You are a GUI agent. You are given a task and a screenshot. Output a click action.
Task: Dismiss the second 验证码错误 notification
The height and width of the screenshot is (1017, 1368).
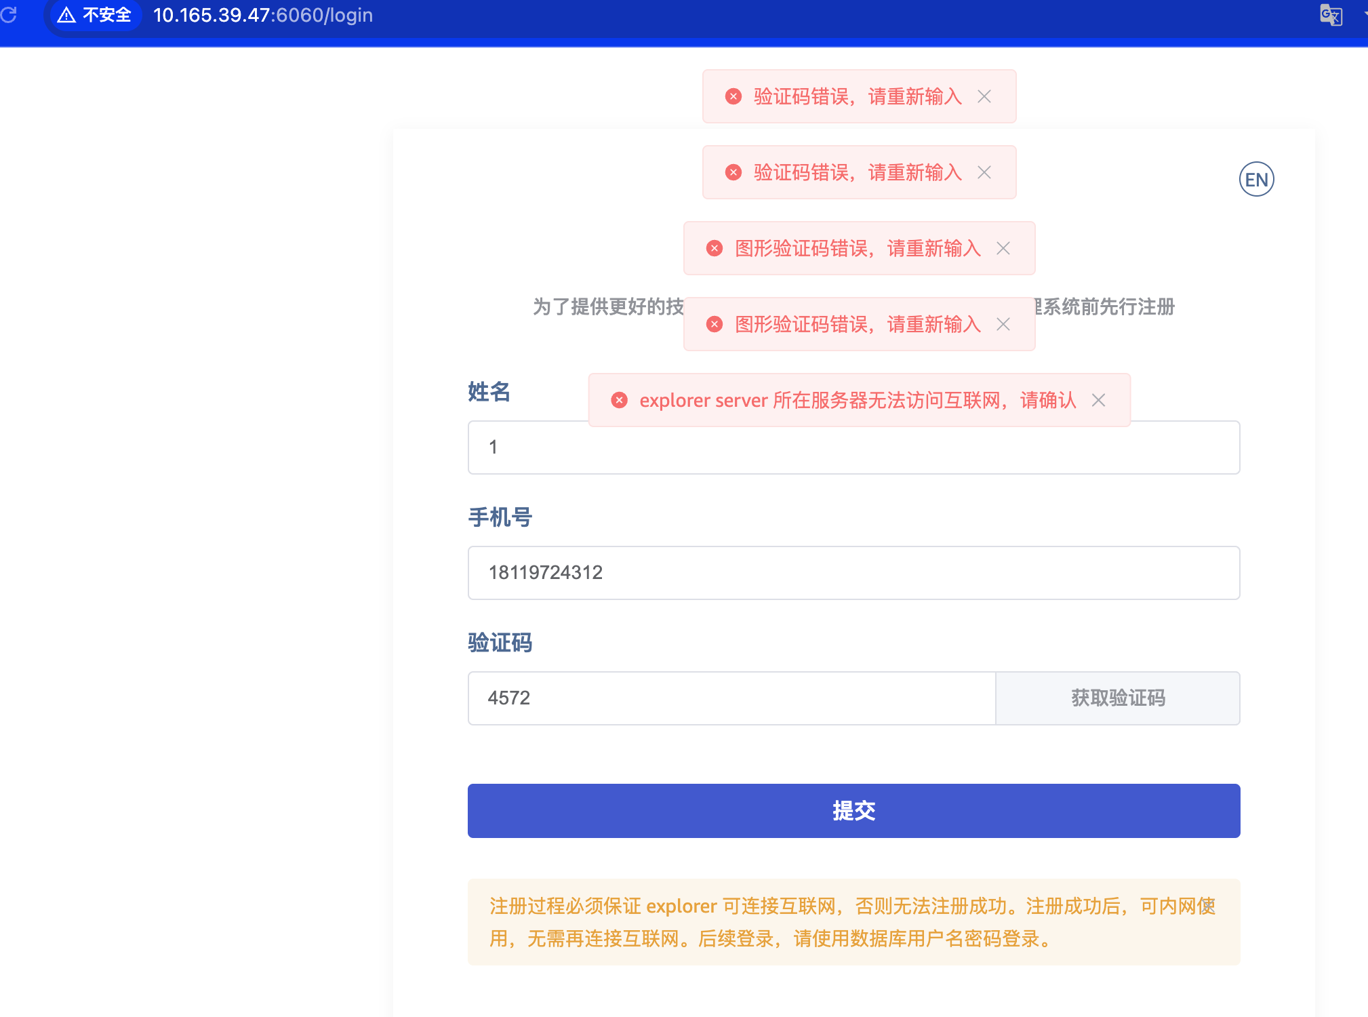click(x=984, y=173)
